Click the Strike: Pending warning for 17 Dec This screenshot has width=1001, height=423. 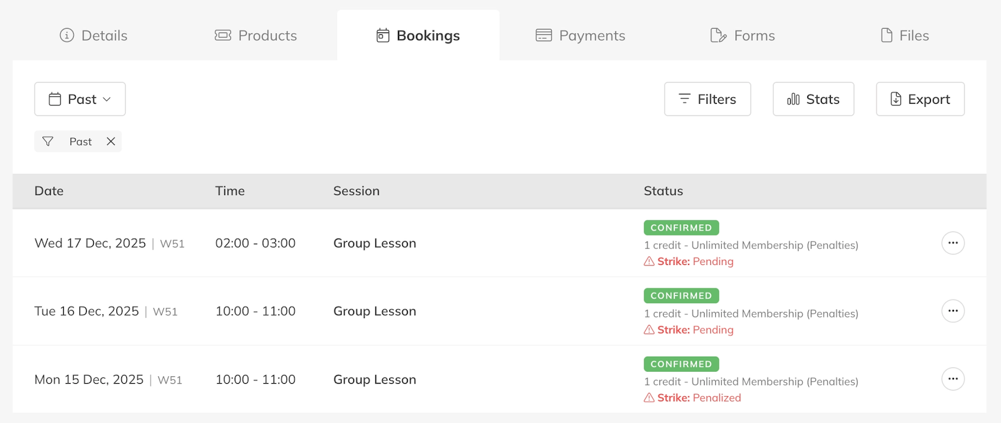[689, 262]
